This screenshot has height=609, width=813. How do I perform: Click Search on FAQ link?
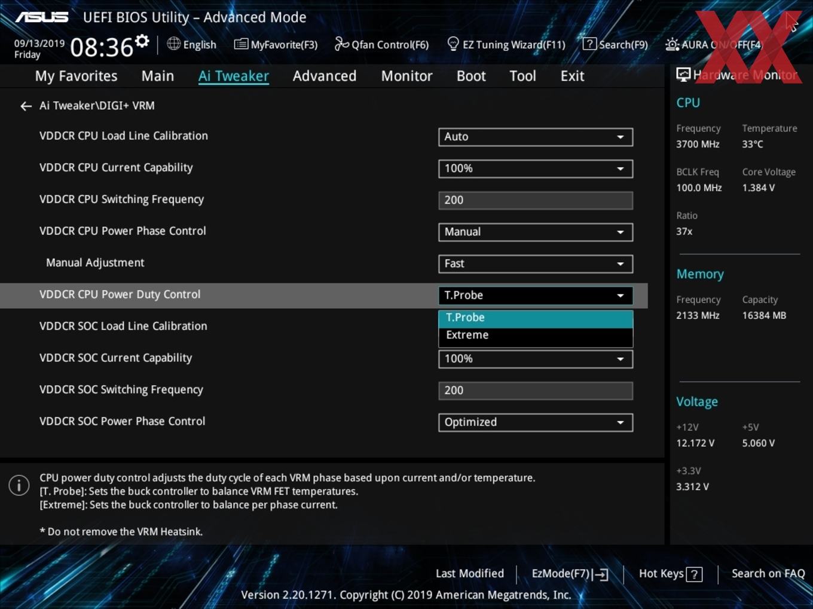pos(768,574)
